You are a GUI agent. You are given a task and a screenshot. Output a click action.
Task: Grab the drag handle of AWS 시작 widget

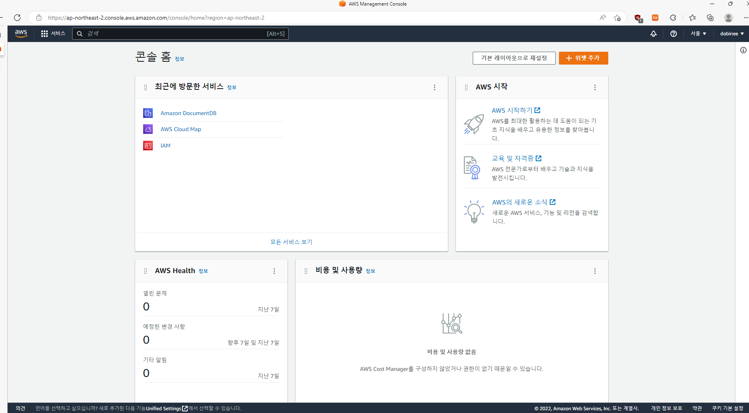tap(466, 87)
